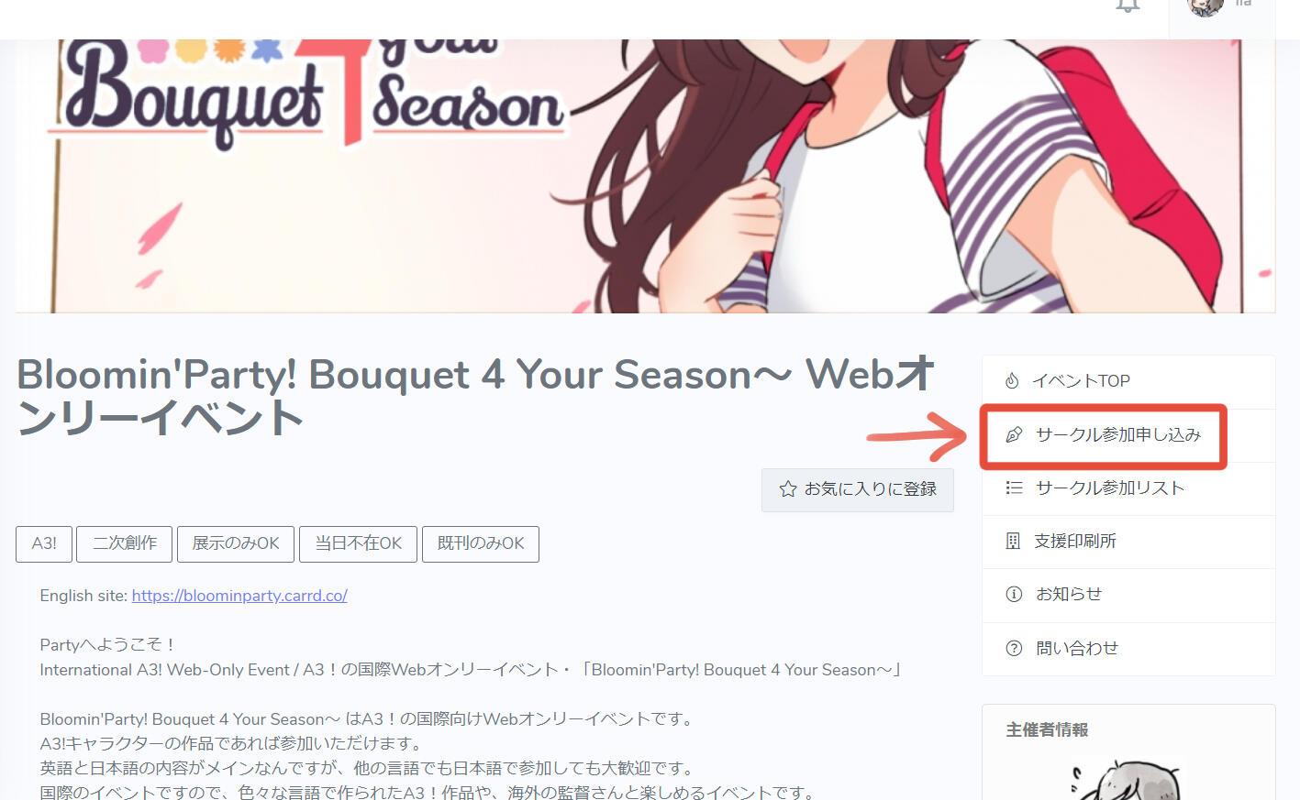Click the list icon beside サークル参加リスト
1300x800 pixels.
pos(1014,488)
